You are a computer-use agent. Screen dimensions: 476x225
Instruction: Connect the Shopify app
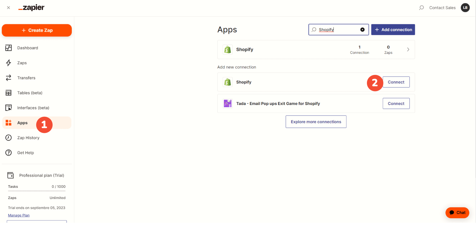(396, 82)
